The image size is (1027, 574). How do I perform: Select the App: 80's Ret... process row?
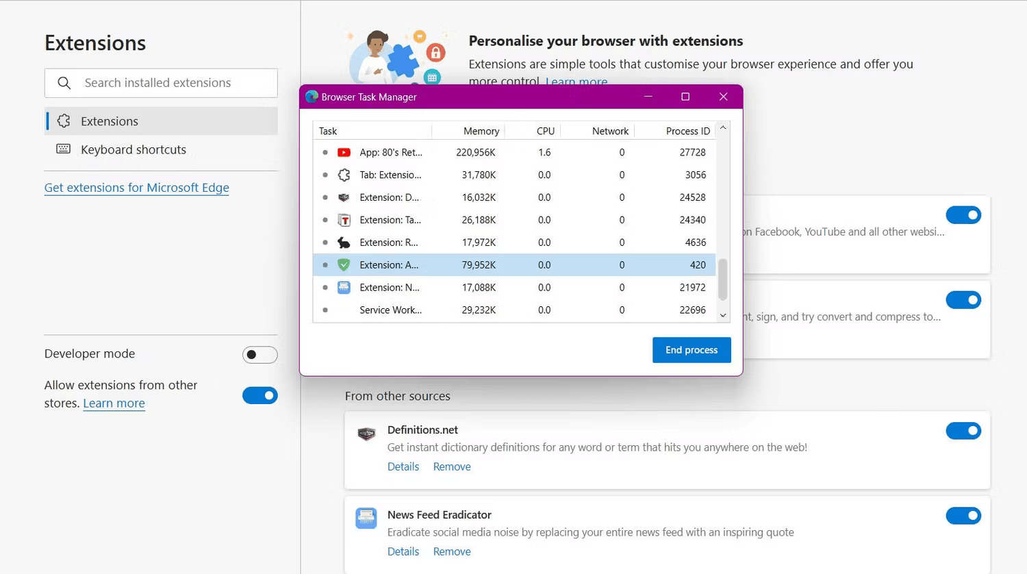[x=514, y=152]
